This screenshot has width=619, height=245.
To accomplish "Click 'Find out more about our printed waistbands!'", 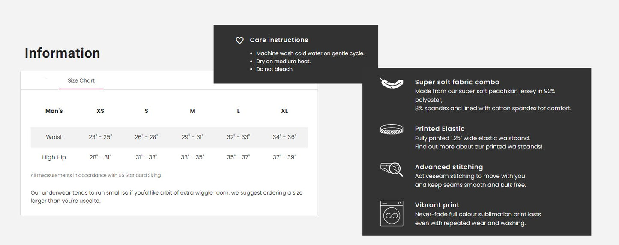I will click(x=478, y=147).
